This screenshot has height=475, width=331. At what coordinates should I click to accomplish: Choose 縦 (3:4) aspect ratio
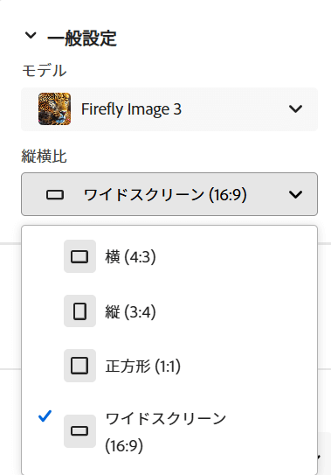click(169, 311)
